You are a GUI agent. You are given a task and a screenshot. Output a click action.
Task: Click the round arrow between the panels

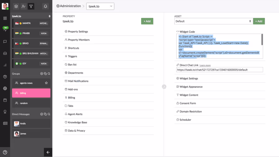pos(164,87)
